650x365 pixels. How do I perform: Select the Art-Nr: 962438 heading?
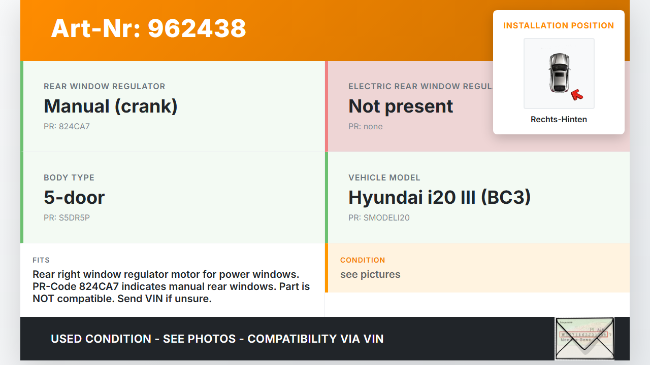click(x=149, y=28)
